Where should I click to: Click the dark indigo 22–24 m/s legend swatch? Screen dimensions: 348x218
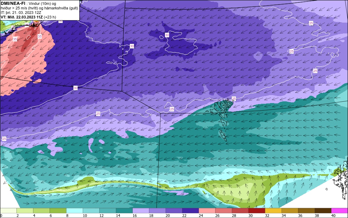(191, 211)
